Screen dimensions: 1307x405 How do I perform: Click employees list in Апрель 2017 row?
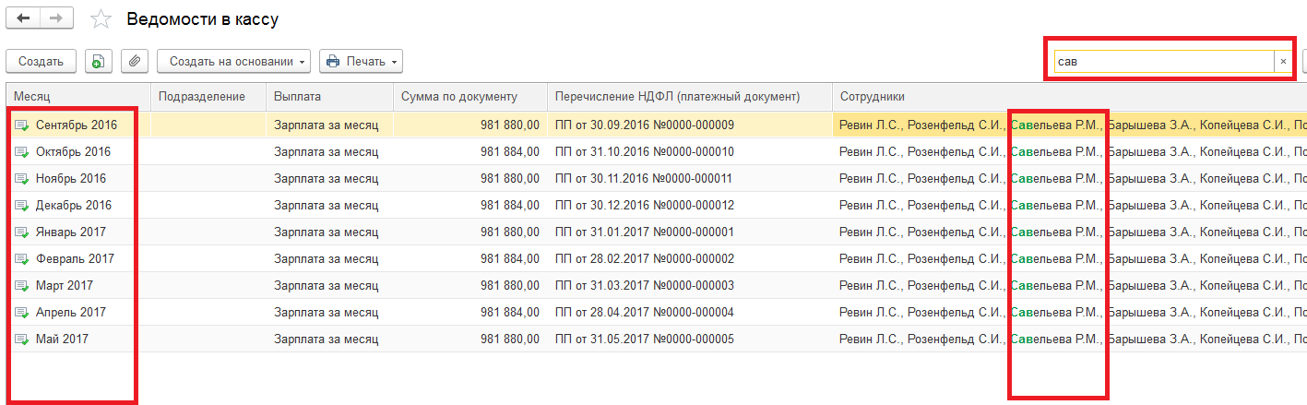pyautogui.click(x=1072, y=312)
